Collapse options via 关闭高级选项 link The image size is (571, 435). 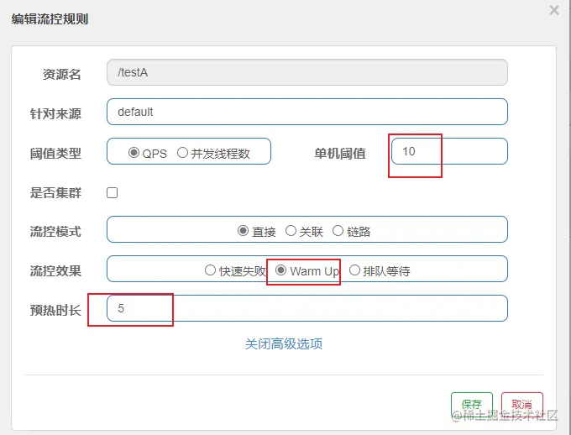click(284, 344)
